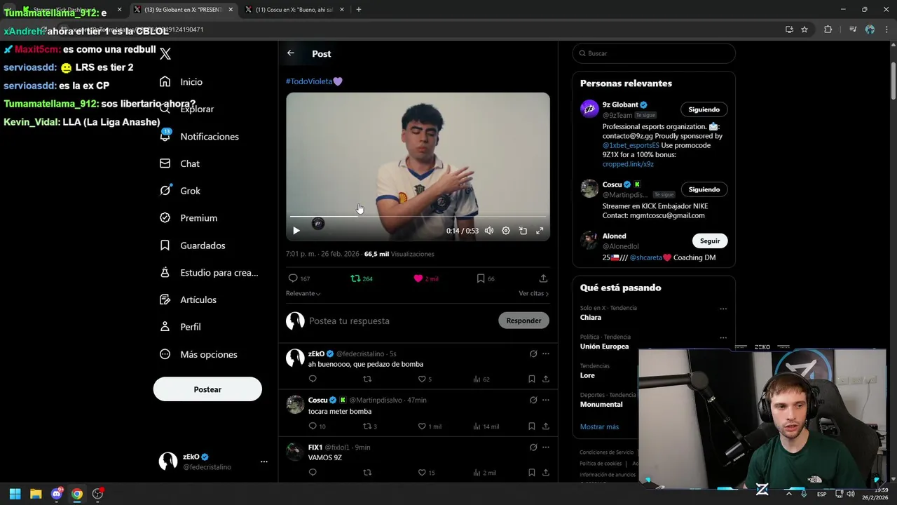Follow Aloned with Seguir button

[709, 241]
